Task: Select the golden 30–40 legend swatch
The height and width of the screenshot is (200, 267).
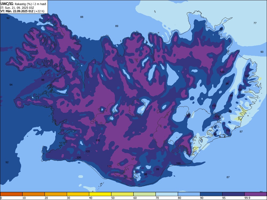Action: (78, 194)
